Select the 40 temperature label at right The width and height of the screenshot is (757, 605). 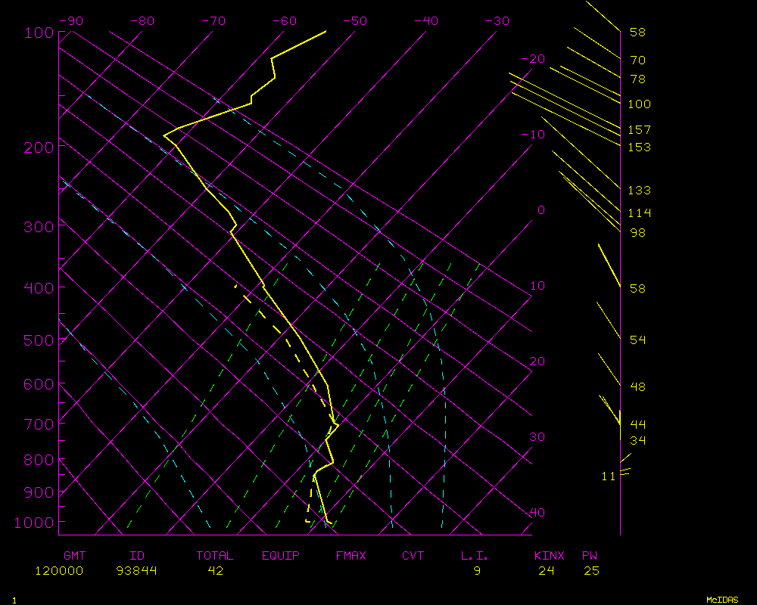(537, 513)
